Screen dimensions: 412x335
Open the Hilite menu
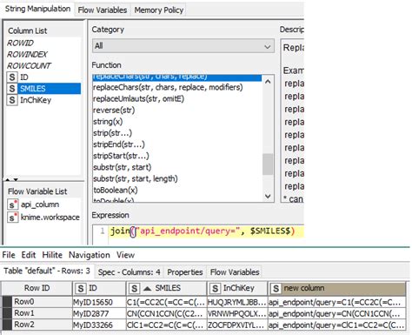tap(52, 255)
